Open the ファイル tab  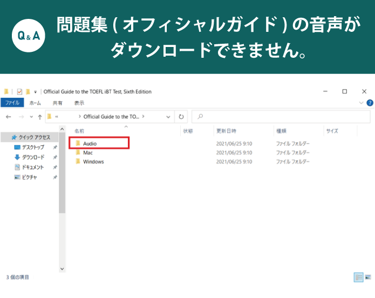12,103
